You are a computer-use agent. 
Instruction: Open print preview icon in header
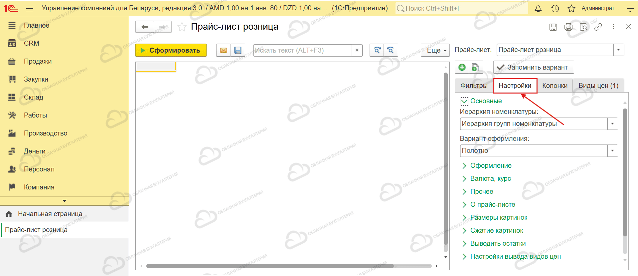point(583,27)
